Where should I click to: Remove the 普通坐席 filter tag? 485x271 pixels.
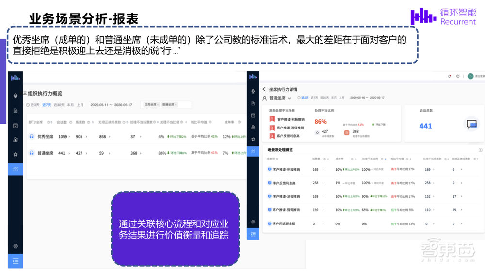tap(176, 105)
